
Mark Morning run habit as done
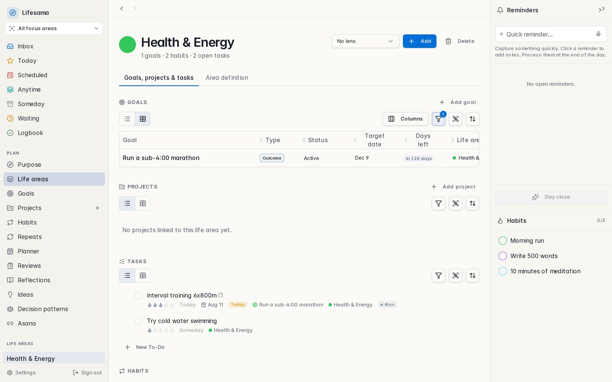pos(503,241)
